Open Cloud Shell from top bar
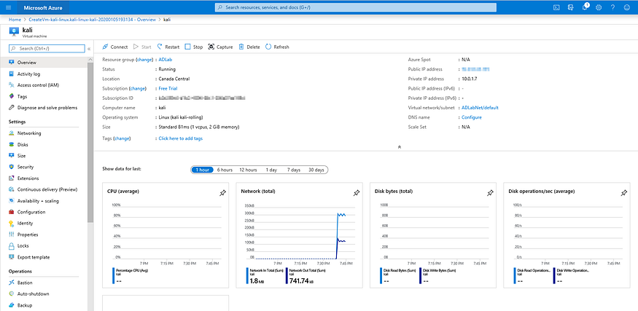The height and width of the screenshot is (311, 638). pyautogui.click(x=556, y=7)
